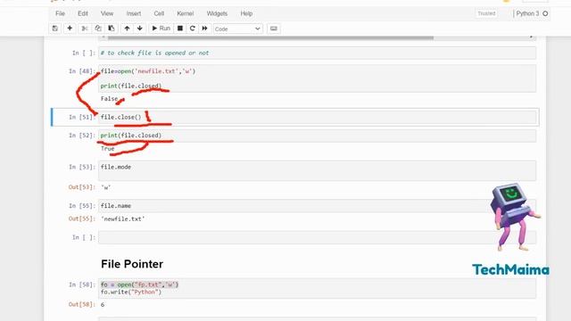Save notebook with the floppy disk icon
Viewport: 571px width, 321px height.
point(55,29)
